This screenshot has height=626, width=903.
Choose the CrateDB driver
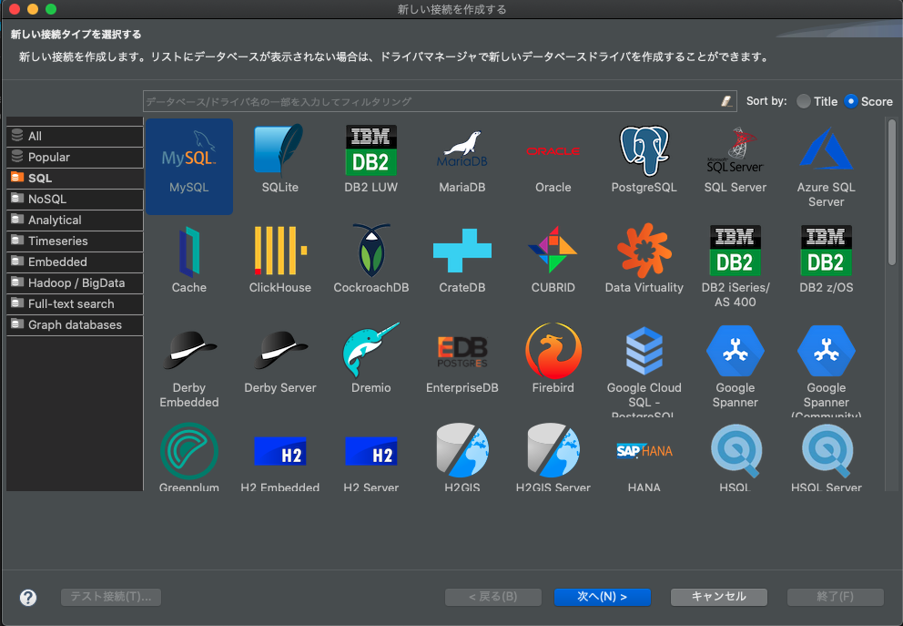[x=462, y=260]
